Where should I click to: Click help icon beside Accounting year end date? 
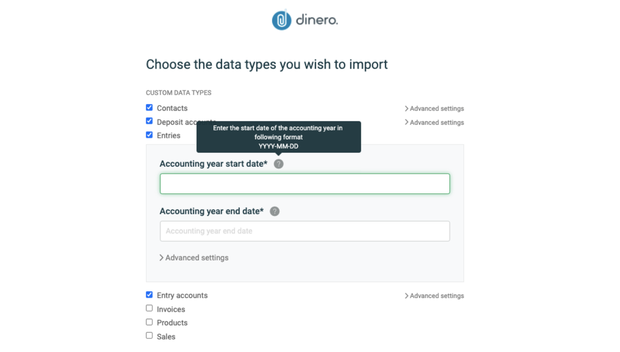pos(275,211)
